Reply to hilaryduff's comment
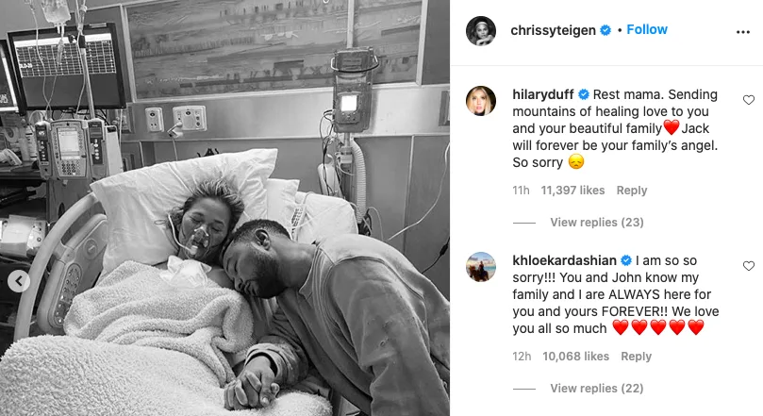The image size is (763, 416). click(632, 191)
